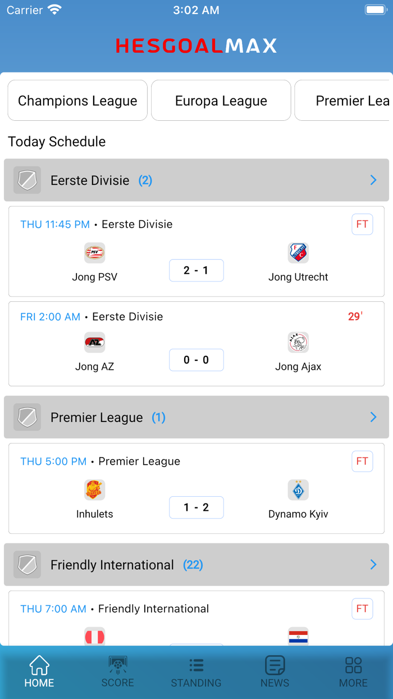Open the Premier League section arrow
Image resolution: width=393 pixels, height=699 pixels.
point(373,417)
